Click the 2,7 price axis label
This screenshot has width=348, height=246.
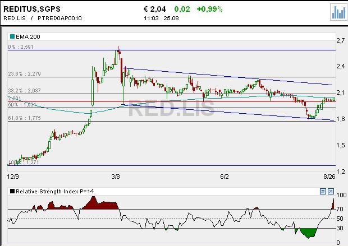(x=341, y=40)
